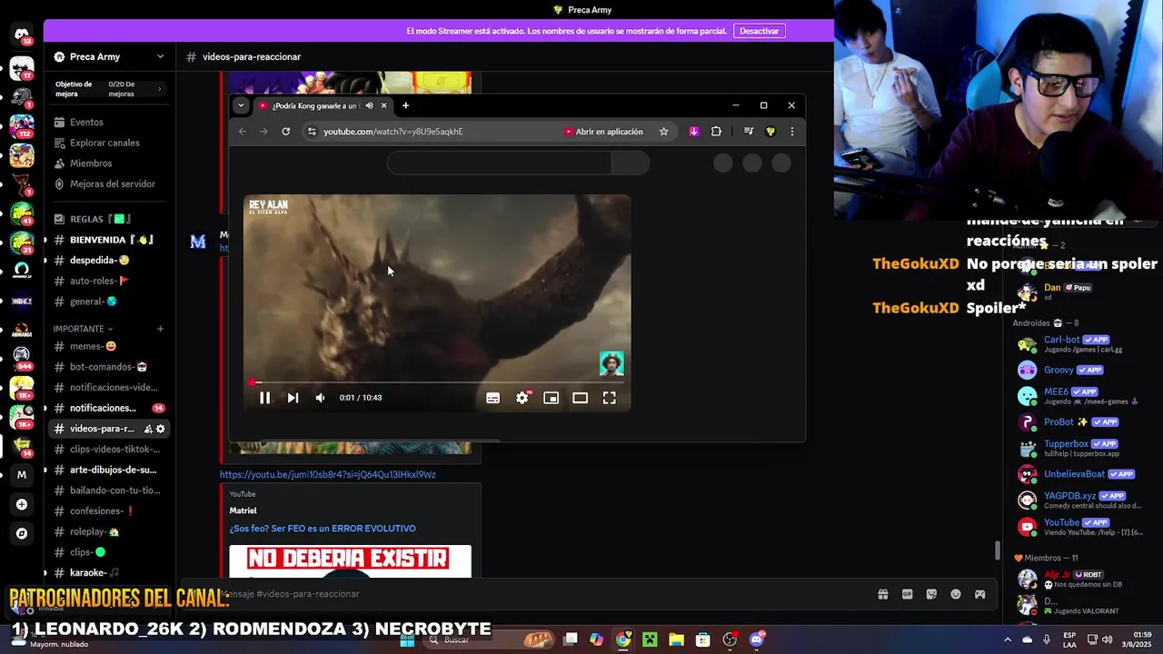Image resolution: width=1163 pixels, height=654 pixels.
Task: Enter fullscreen on the YouTube player
Action: (x=609, y=398)
